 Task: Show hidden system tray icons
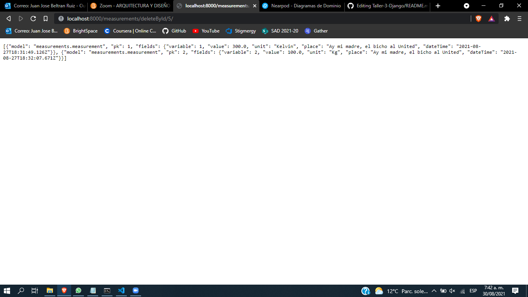(x=434, y=291)
